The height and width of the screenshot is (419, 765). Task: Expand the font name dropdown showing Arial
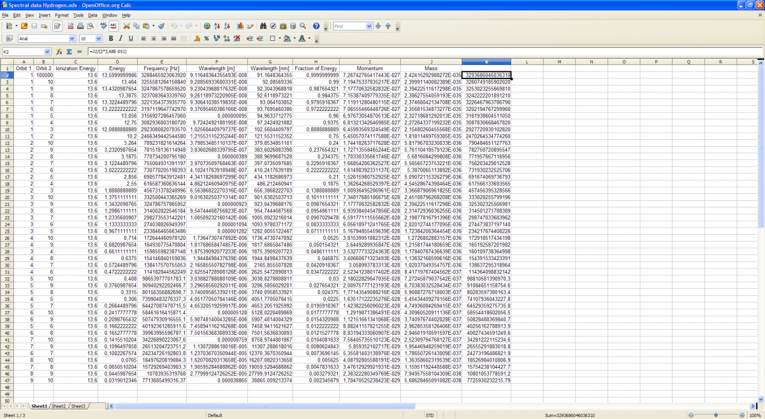point(73,39)
